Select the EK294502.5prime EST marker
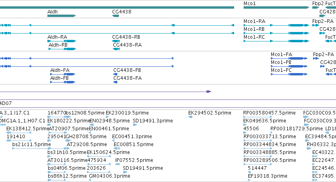The width and height of the screenshot is (336, 182). (190, 117)
